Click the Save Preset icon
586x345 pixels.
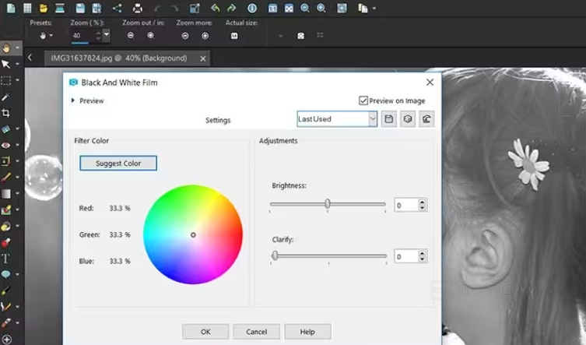click(389, 119)
